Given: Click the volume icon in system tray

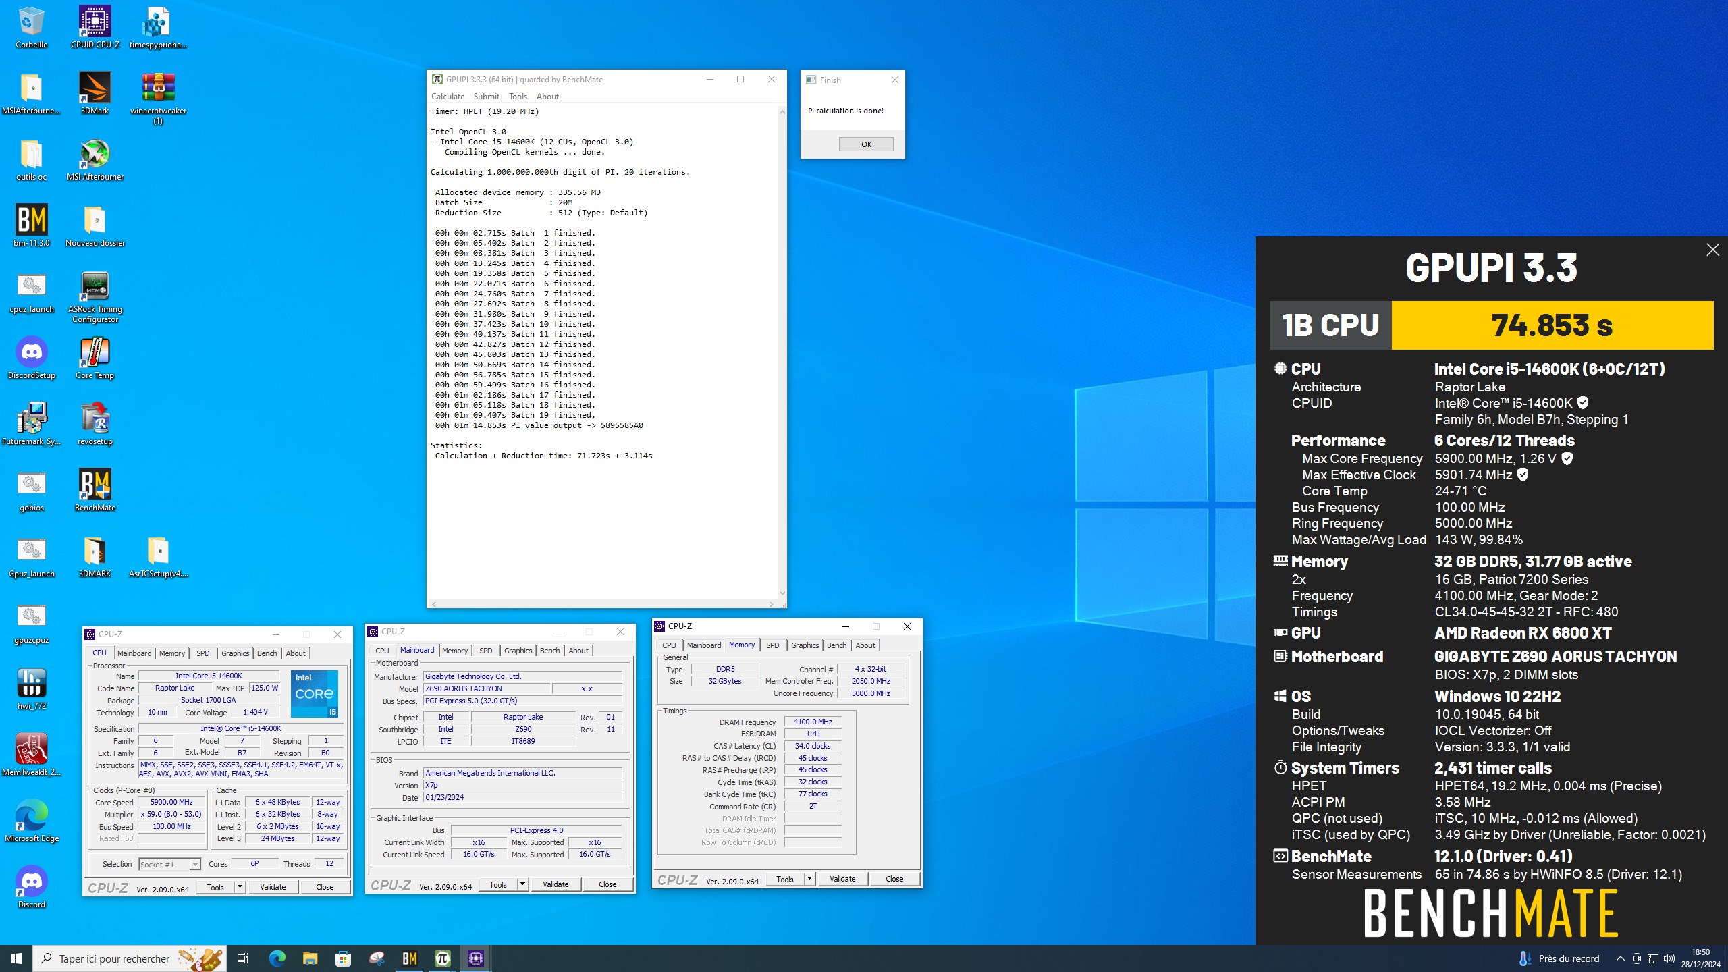Looking at the screenshot, I should pos(1669,959).
